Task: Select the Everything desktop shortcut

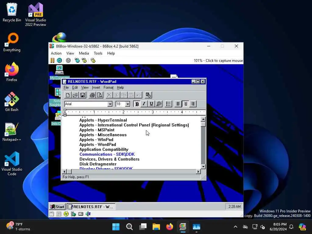Action: [x=12, y=42]
